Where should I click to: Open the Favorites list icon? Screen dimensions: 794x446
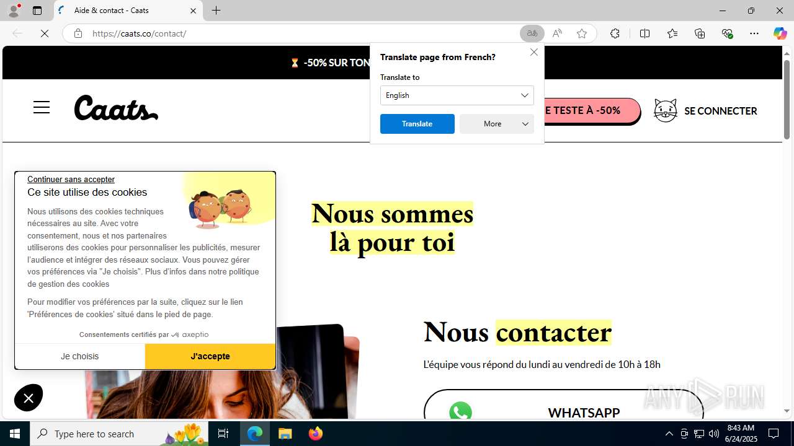click(672, 33)
